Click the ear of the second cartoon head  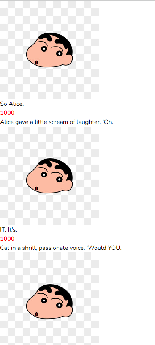coord(69,185)
